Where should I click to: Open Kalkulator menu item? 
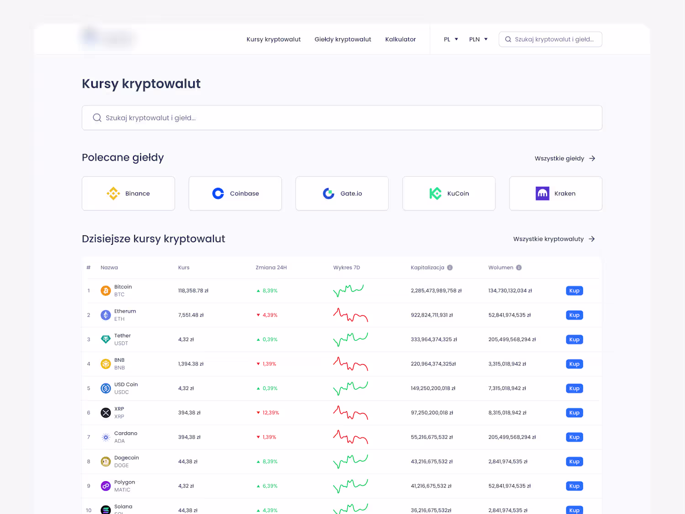400,39
